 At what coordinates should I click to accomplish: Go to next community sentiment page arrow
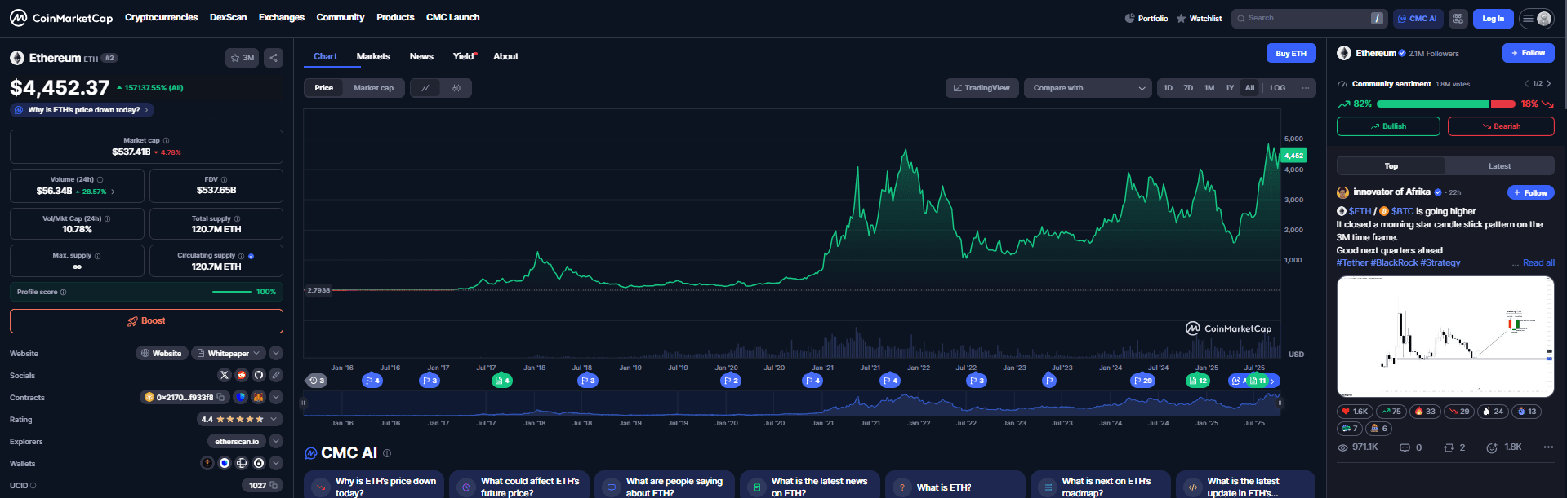tap(1548, 84)
